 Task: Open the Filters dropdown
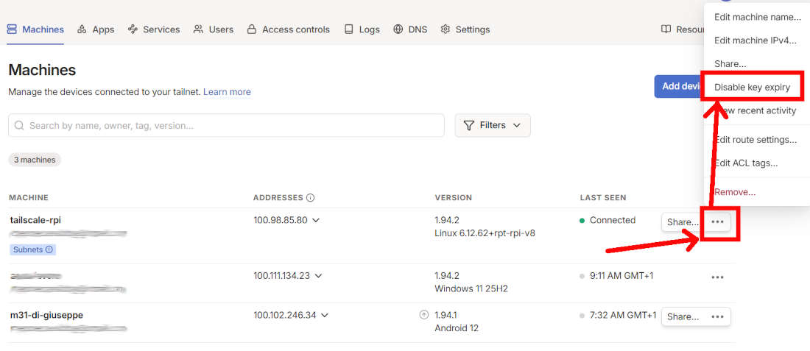tap(493, 125)
